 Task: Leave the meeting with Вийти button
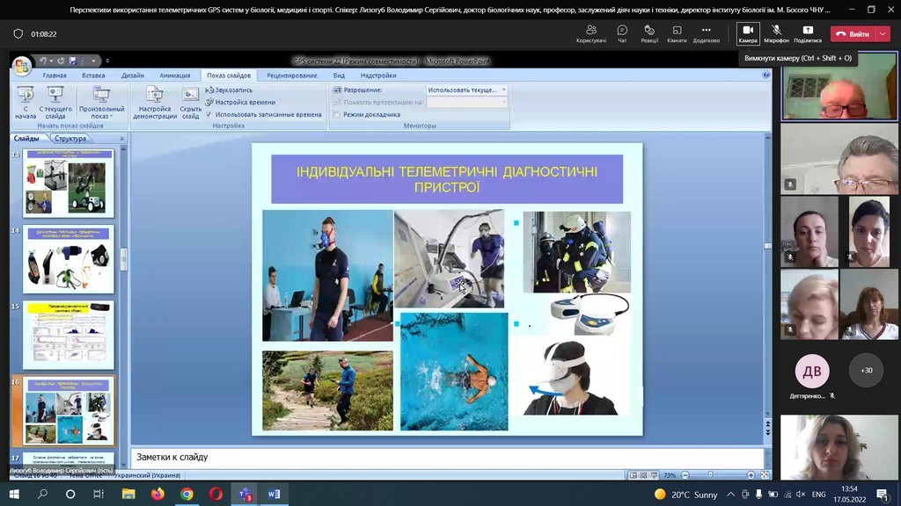tap(853, 34)
